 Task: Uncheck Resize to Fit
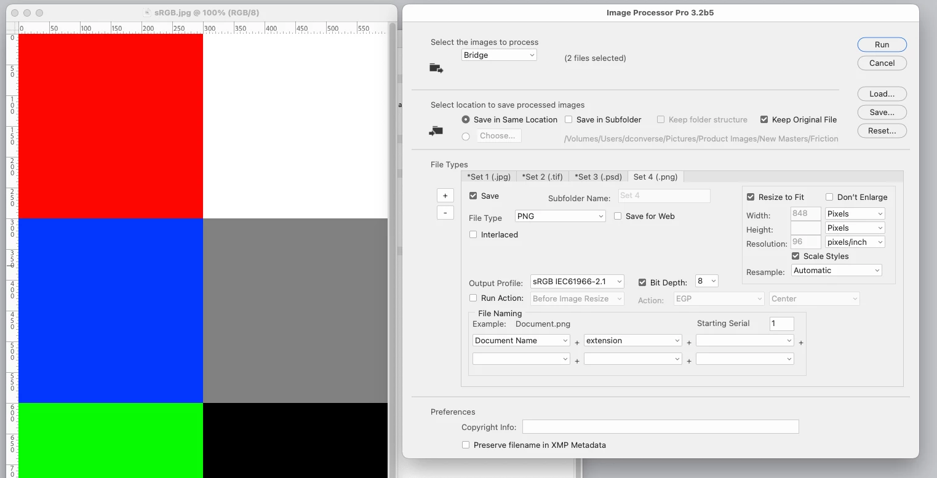tap(751, 197)
